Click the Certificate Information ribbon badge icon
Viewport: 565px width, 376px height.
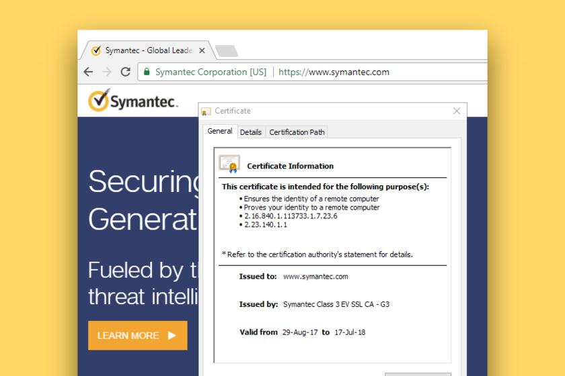point(229,164)
